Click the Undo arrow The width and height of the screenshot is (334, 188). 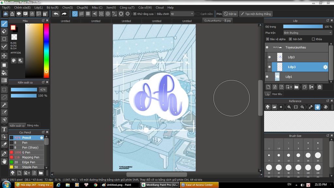pyautogui.click(x=56, y=14)
